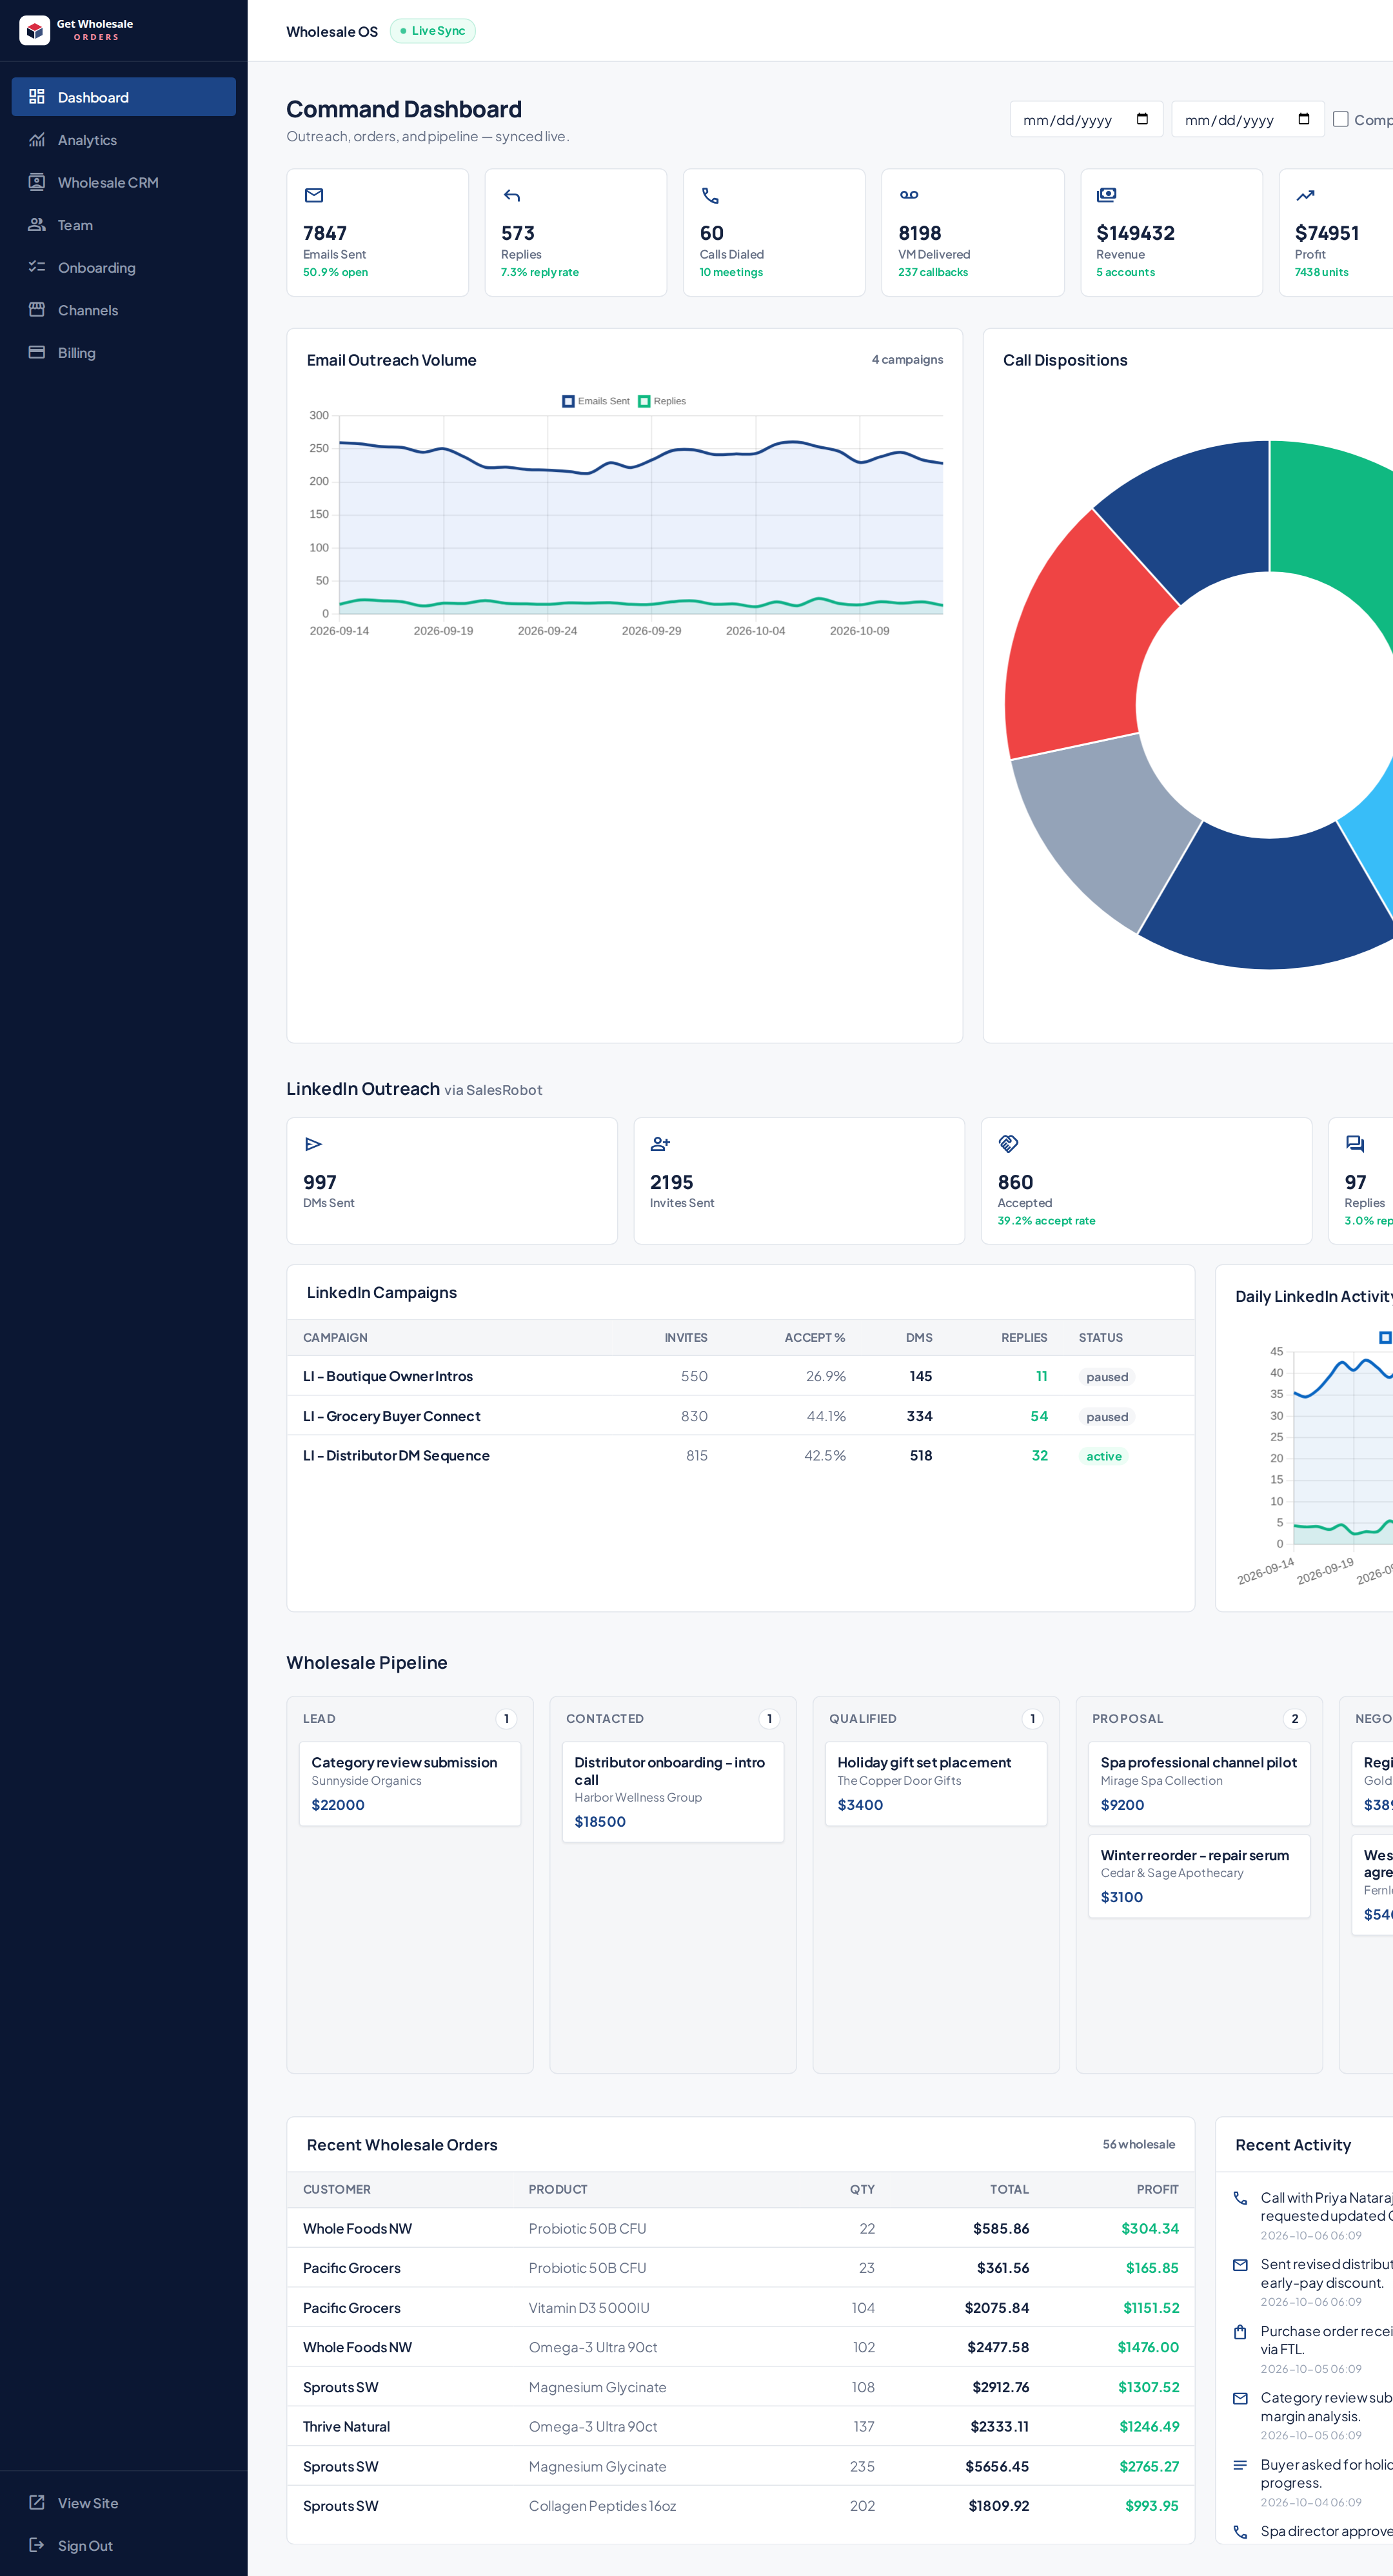Click the phone icon beside Priya Nataraj call
This screenshot has width=1393, height=2576.
point(1240,2198)
